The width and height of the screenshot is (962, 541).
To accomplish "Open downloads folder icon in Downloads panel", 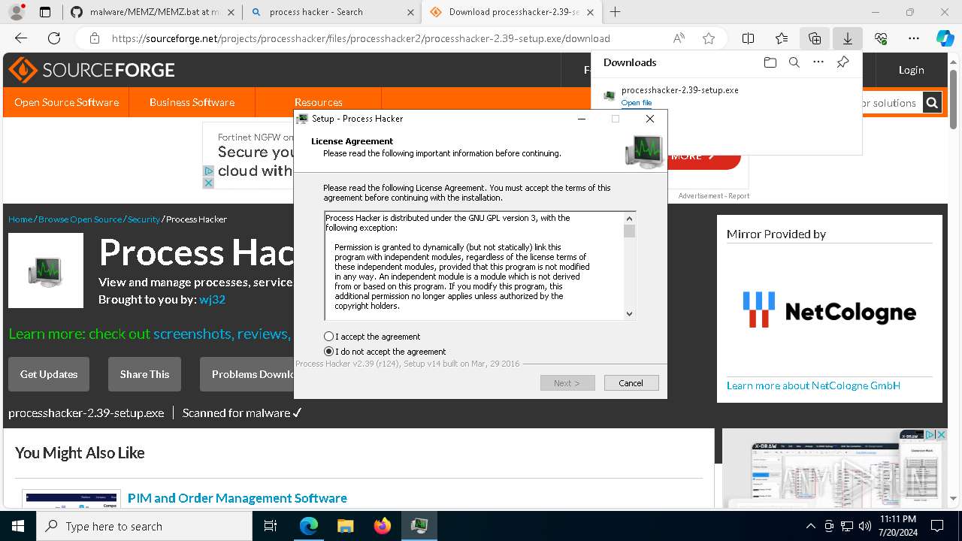I will [x=770, y=63].
